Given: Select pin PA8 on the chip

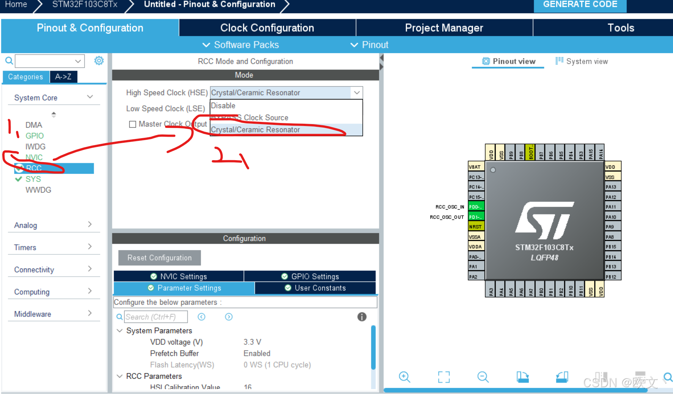Looking at the screenshot, I should click(x=613, y=237).
